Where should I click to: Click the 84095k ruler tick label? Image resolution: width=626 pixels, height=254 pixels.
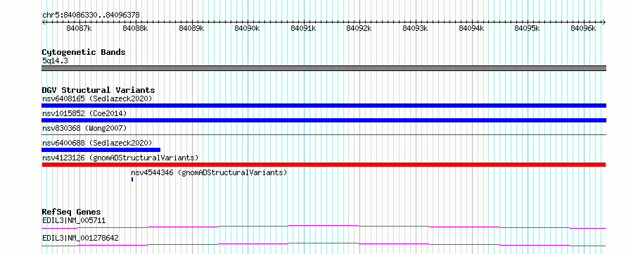coord(527,28)
